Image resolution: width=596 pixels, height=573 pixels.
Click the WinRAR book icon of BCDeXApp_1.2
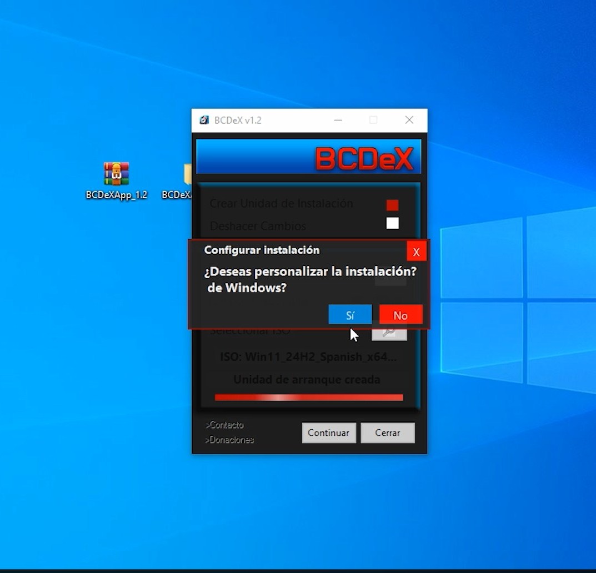pyautogui.click(x=116, y=172)
